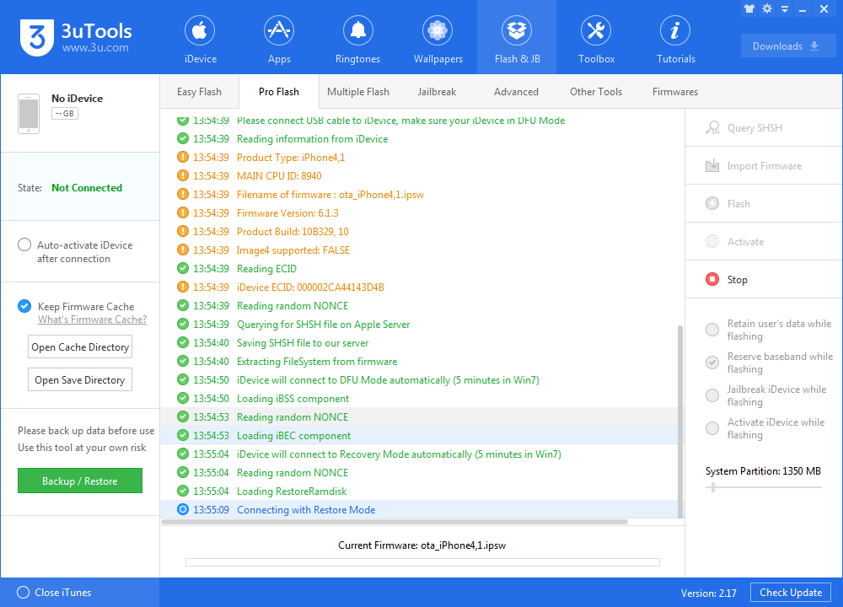This screenshot has height=607, width=843.
Task: Select the Querying for SHSH file log row
Action: 419,325
